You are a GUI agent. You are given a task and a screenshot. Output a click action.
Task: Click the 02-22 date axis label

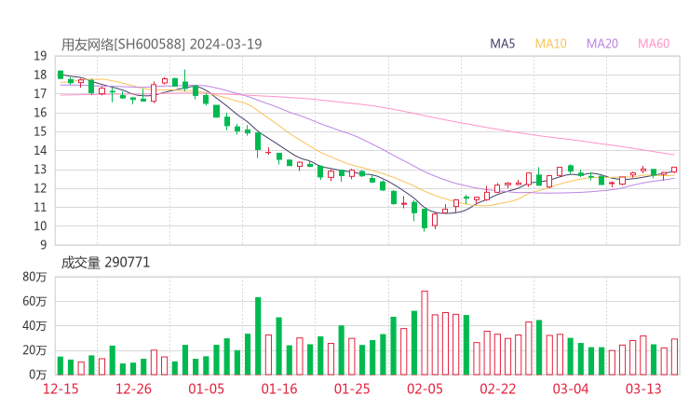click(497, 389)
